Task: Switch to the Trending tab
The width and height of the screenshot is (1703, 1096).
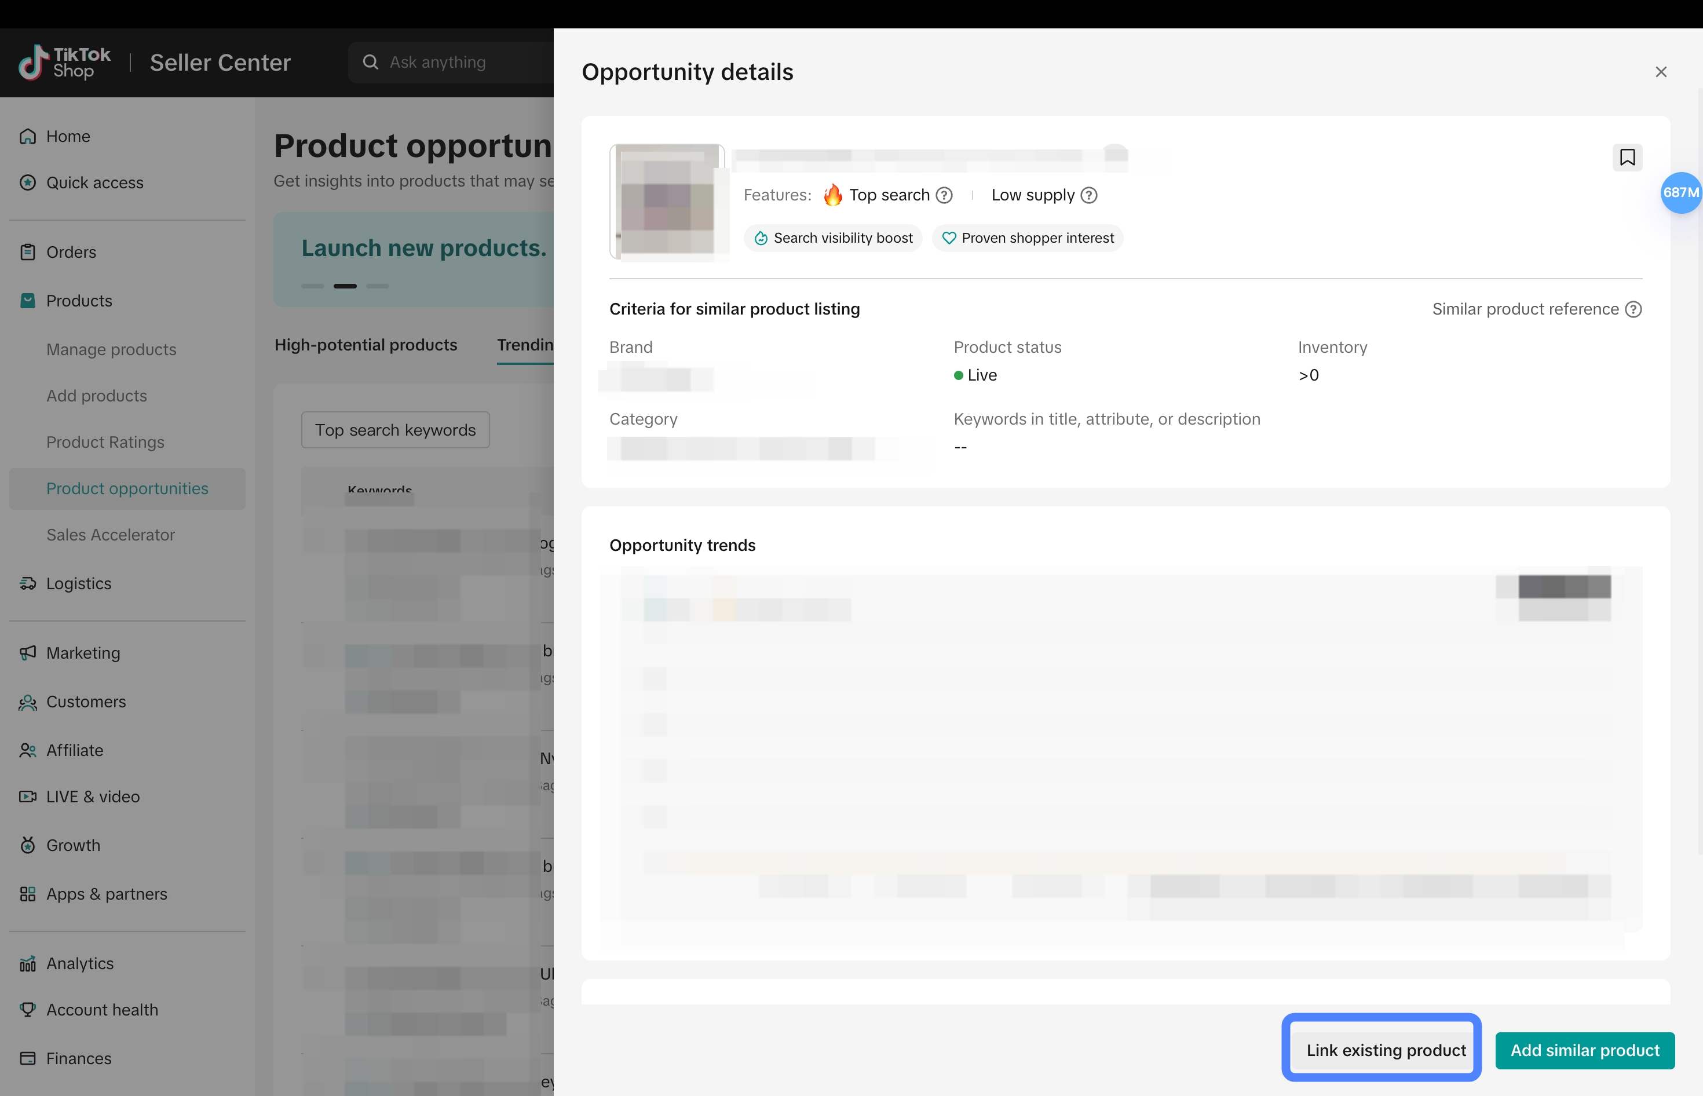Action: (525, 345)
